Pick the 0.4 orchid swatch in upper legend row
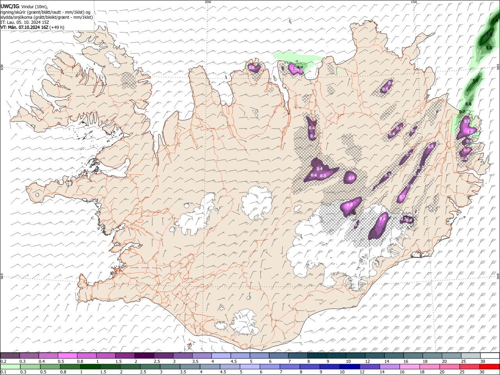The height and width of the screenshot is (375, 500). click(48, 355)
